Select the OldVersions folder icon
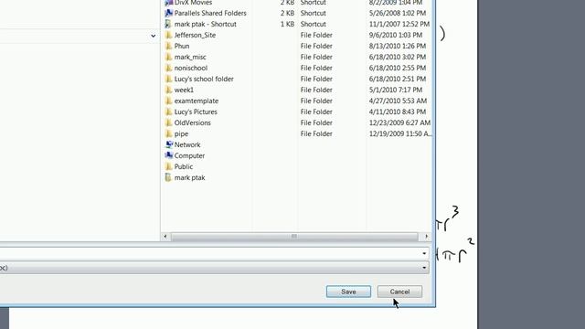The height and width of the screenshot is (329, 585). tap(168, 122)
